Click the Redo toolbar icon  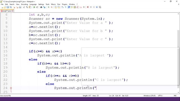[x=37, y=7]
